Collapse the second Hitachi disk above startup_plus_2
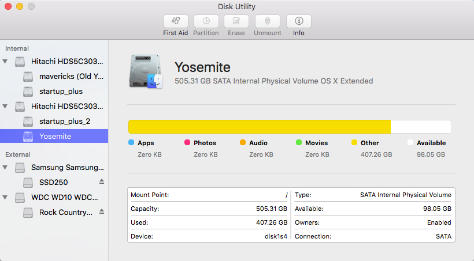 [x=5, y=107]
